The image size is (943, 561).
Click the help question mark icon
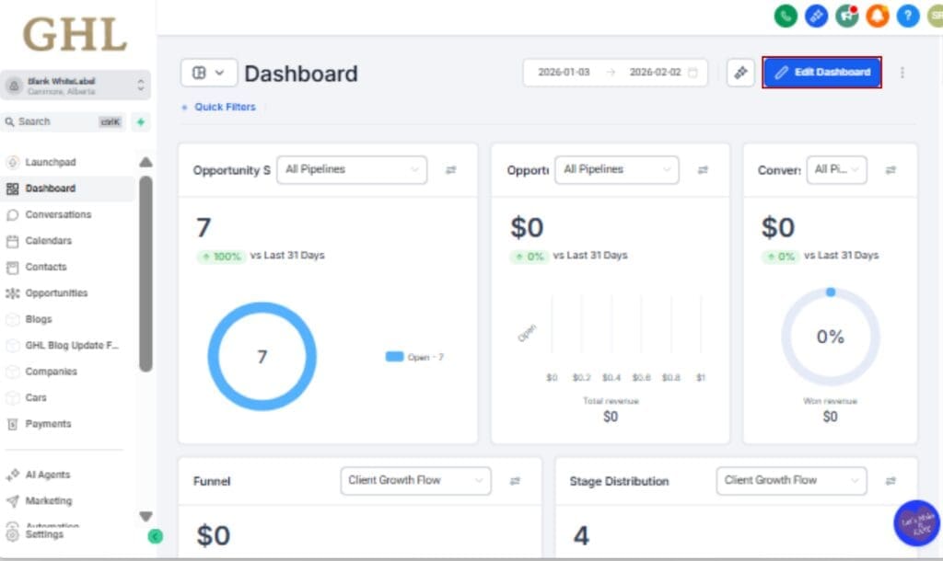906,16
